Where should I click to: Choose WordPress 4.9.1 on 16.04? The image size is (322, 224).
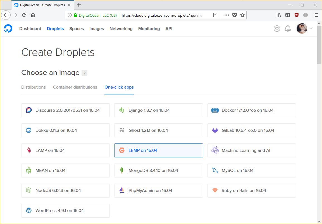coord(66,211)
